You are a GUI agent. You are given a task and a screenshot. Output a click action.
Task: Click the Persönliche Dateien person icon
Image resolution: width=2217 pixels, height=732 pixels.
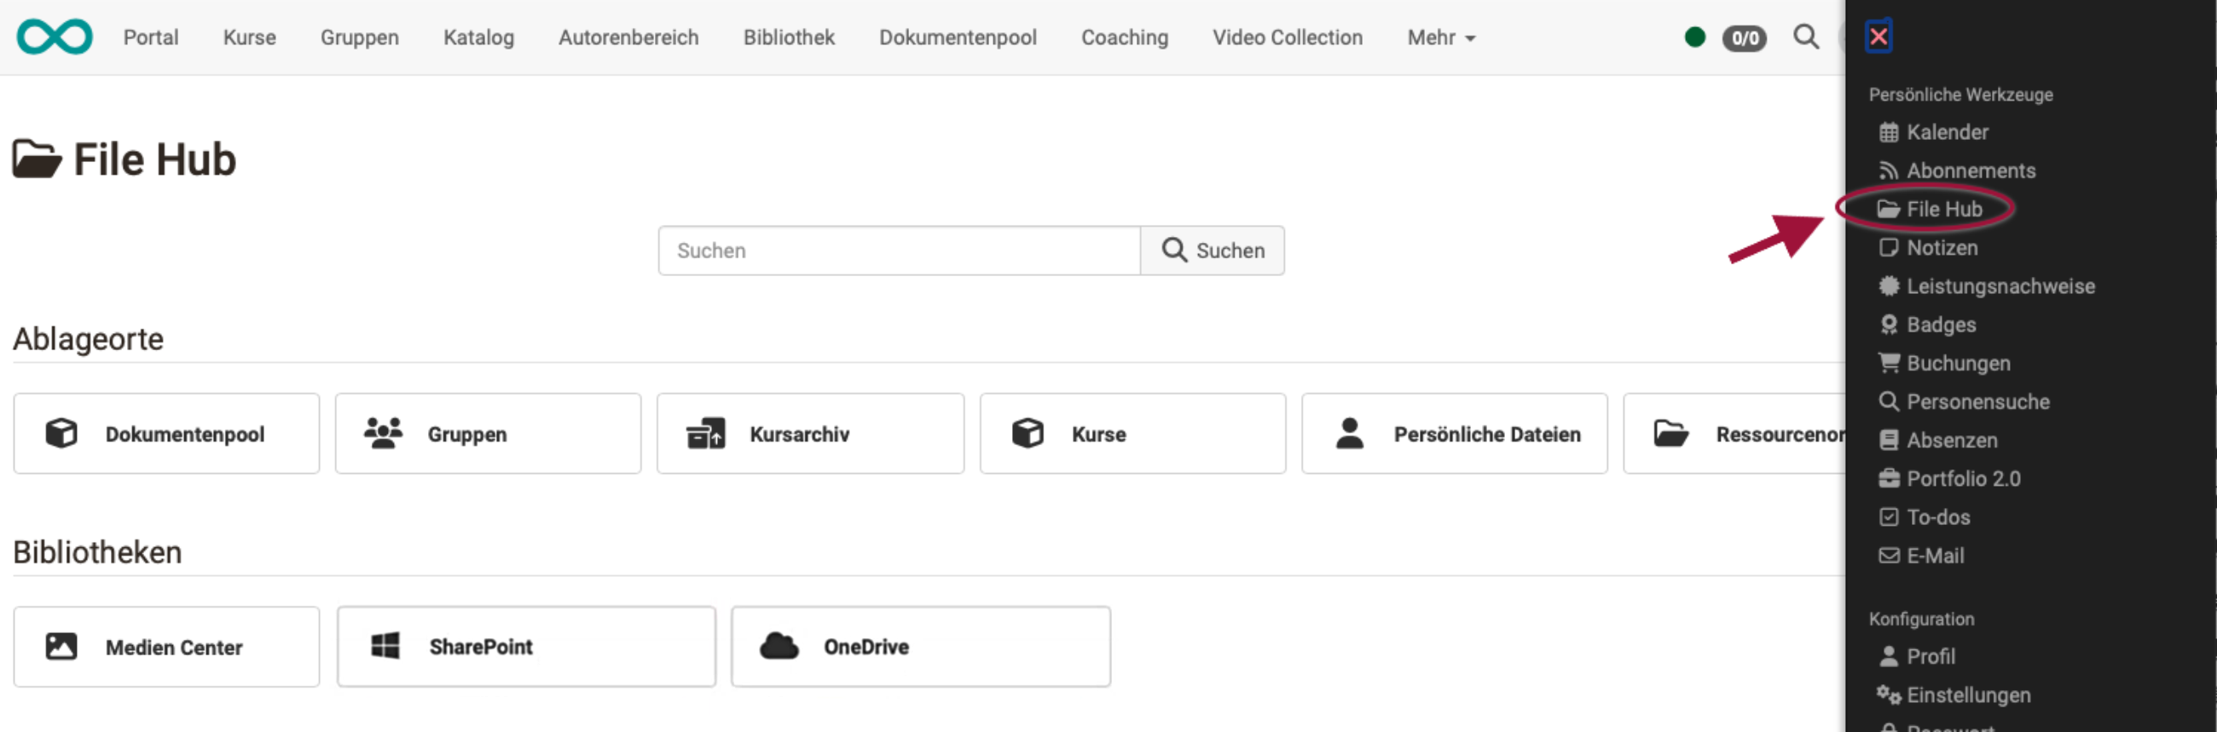click(1350, 433)
